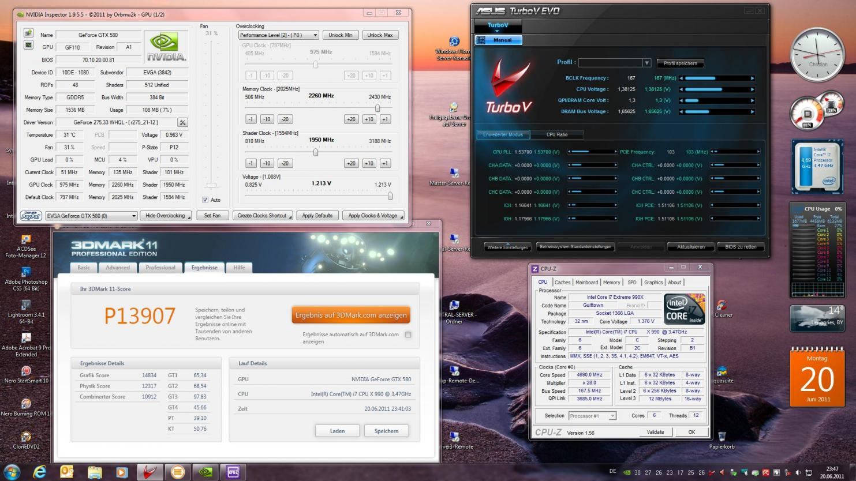The image size is (856, 481).
Task: Open the Performance Level [2] - (P0) dropdown
Action: 278,35
